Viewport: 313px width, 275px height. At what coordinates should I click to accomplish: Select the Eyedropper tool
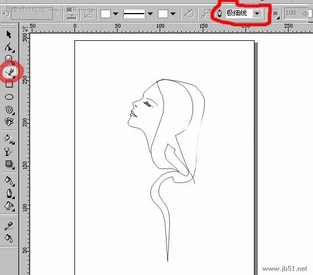9,226
